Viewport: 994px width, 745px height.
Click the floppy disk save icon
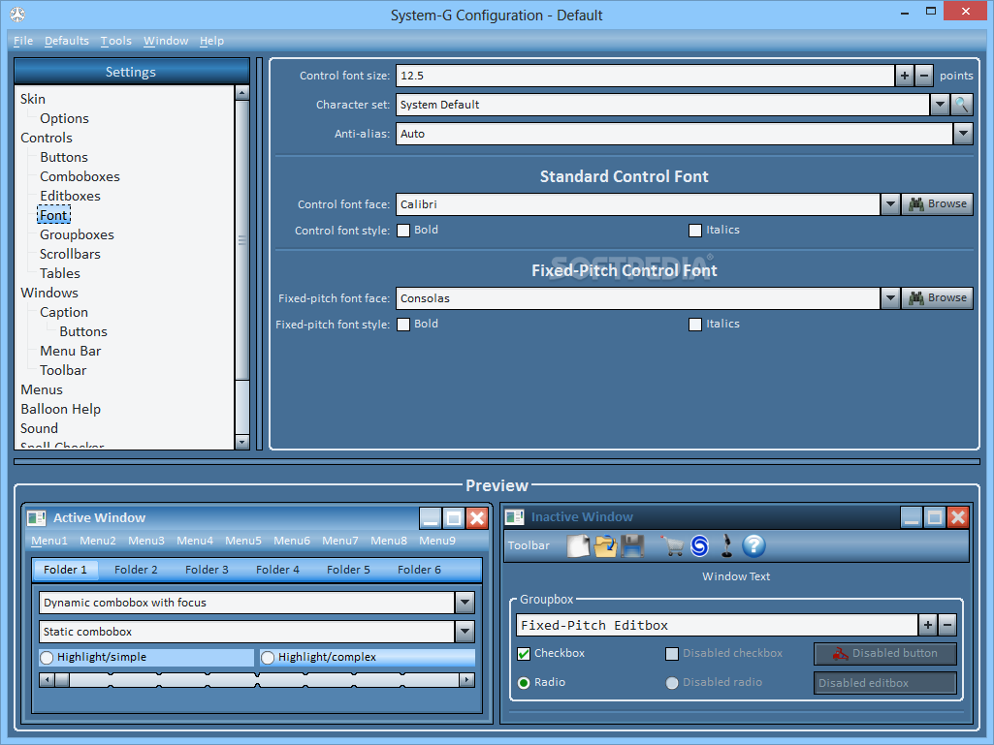click(x=632, y=545)
